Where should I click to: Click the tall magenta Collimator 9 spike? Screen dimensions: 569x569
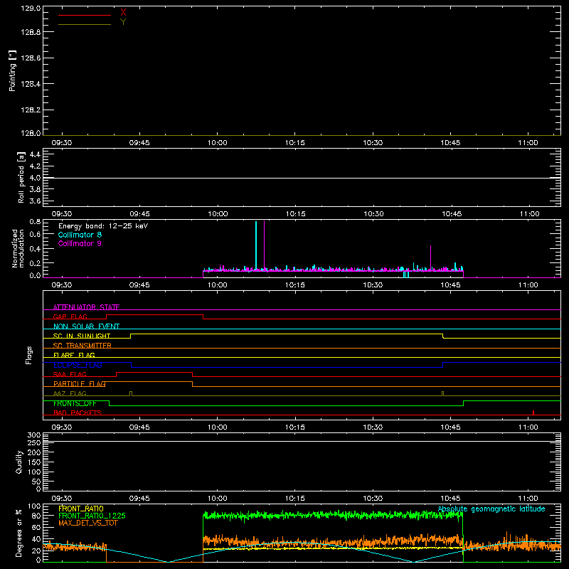click(264, 245)
